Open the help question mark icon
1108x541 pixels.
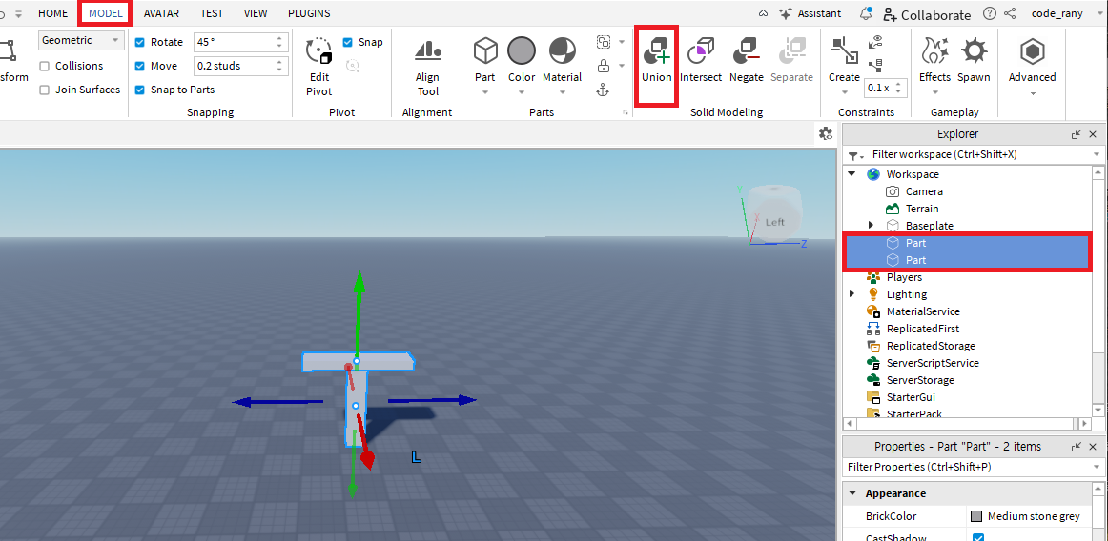tap(990, 13)
